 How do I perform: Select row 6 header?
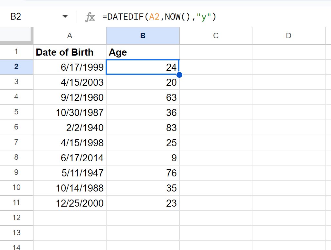tap(16, 127)
